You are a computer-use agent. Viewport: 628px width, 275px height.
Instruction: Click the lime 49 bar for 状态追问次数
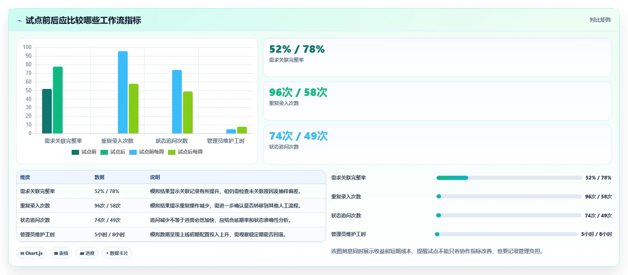tap(188, 112)
